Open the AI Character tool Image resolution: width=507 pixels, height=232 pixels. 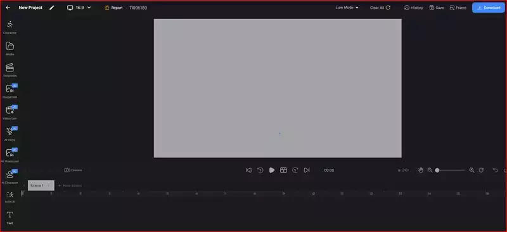coord(10,176)
